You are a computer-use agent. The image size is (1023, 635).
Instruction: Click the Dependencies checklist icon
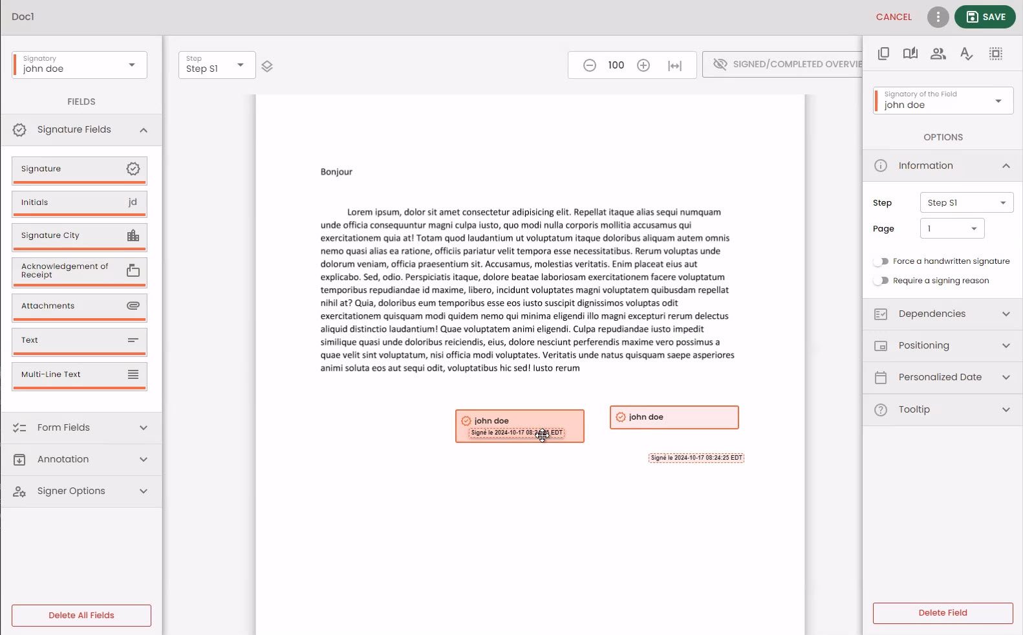881,314
